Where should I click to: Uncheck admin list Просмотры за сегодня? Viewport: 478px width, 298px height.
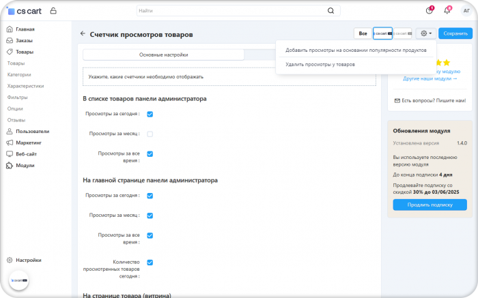[x=150, y=114]
